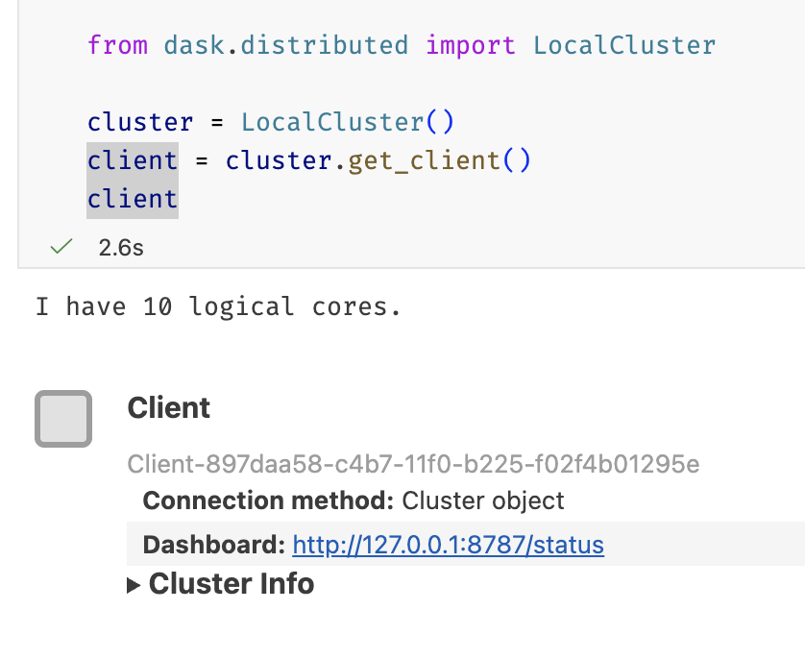Click the "Connection method:" label
The width and height of the screenshot is (805, 659).
tap(268, 500)
